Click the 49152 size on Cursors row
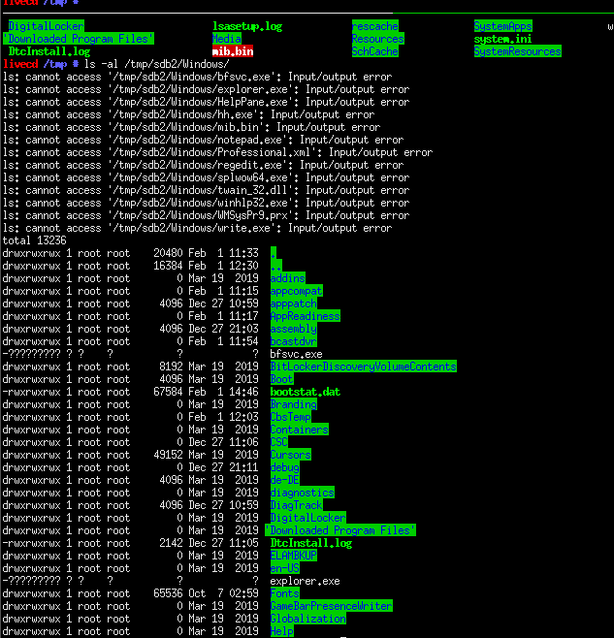The height and width of the screenshot is (638, 614). pyautogui.click(x=168, y=456)
